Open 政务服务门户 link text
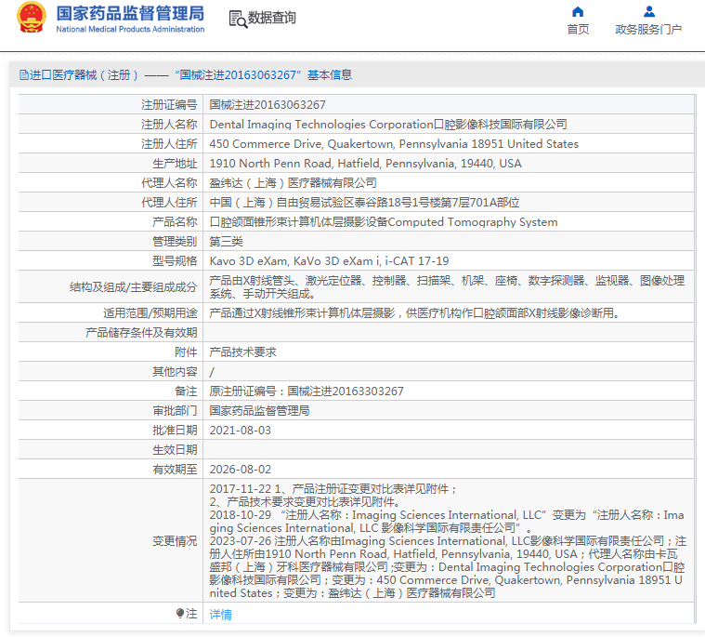Image resolution: width=705 pixels, height=637 pixels. point(648,29)
